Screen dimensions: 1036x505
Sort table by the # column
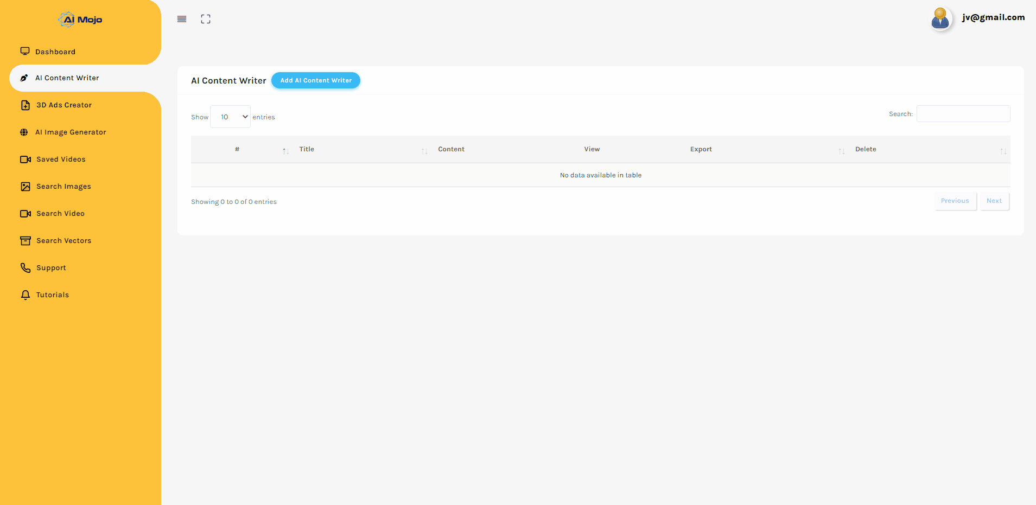coord(237,149)
